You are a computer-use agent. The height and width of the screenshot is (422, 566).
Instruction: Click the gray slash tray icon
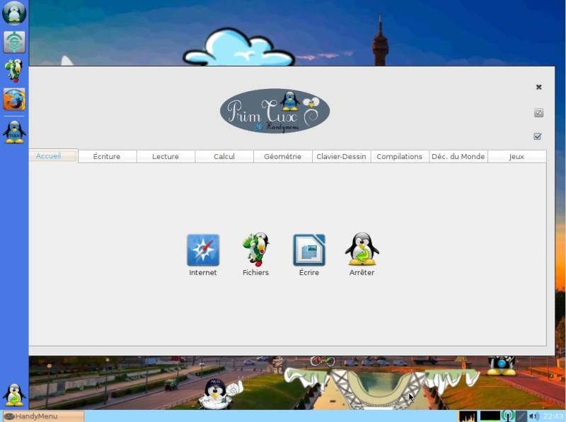click(521, 416)
